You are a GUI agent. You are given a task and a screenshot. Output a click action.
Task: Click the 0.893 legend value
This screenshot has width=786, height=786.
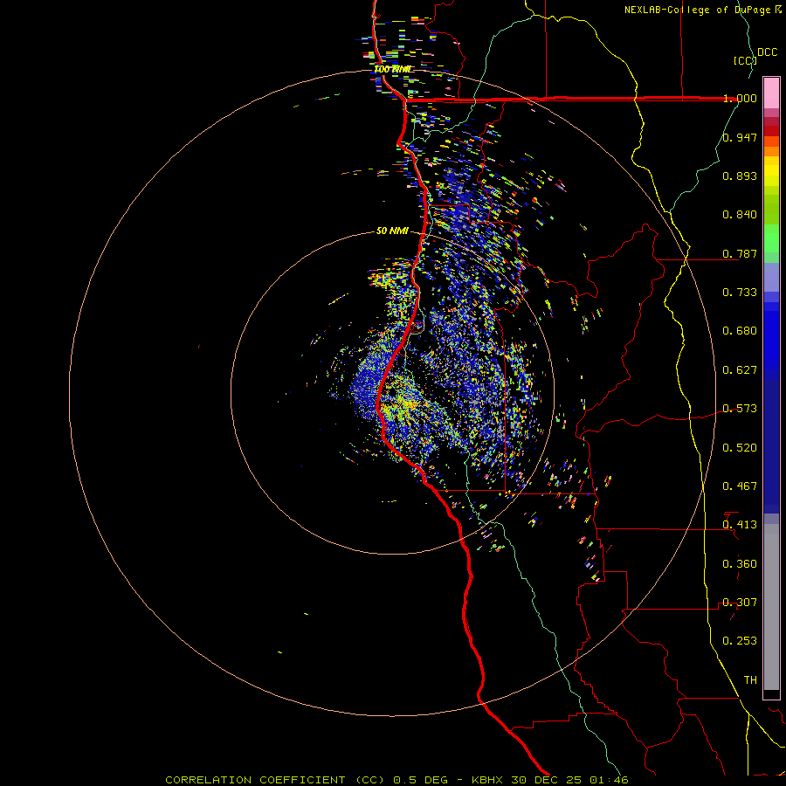[x=740, y=176]
